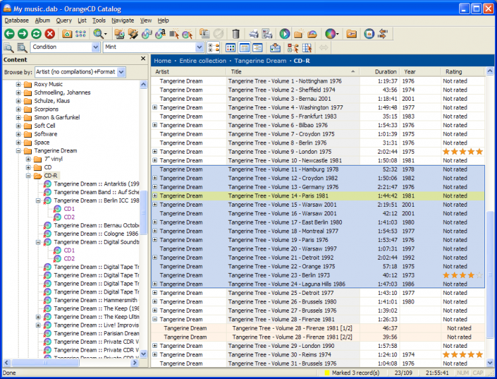Screen dimensions: 497x379
Task: Open the Help menu
Action: (163, 21)
